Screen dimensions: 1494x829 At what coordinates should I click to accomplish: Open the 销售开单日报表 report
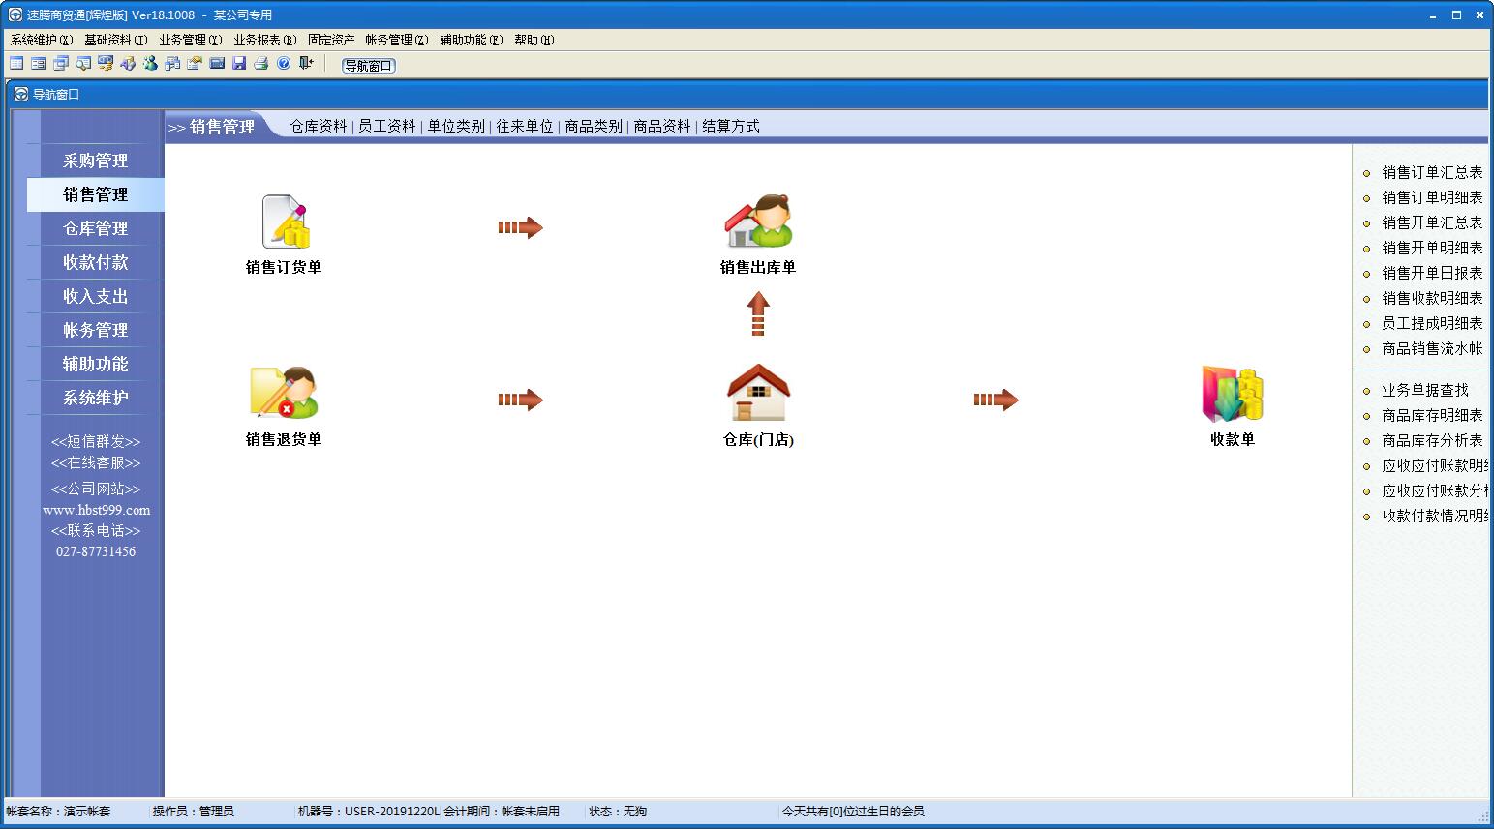1432,273
